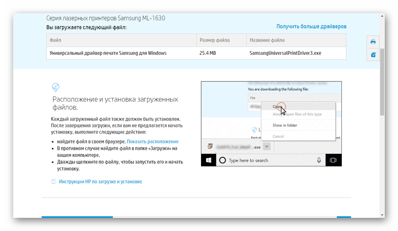Click the feedback edit icon below printer

pyautogui.click(x=373, y=55)
